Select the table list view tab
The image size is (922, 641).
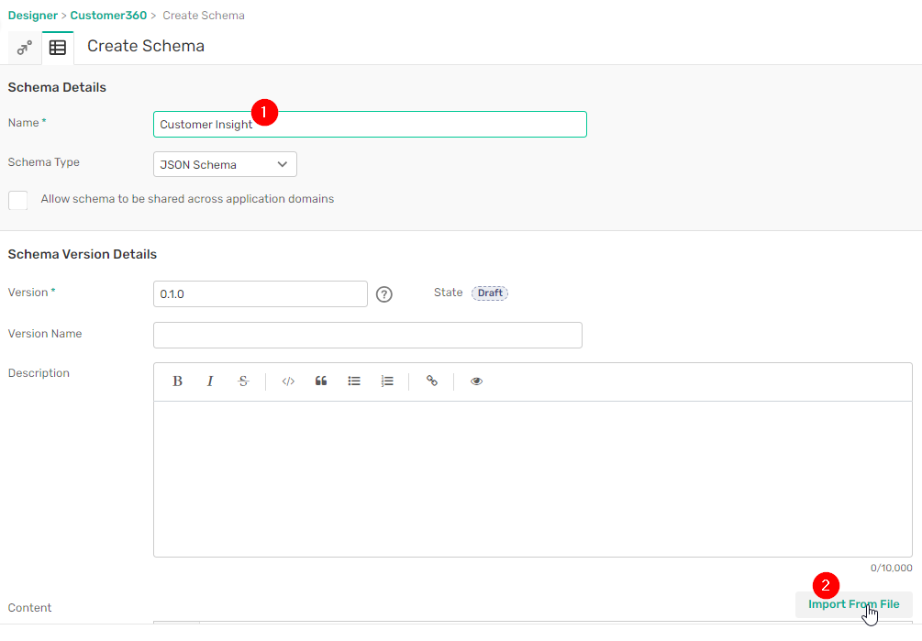coord(58,48)
